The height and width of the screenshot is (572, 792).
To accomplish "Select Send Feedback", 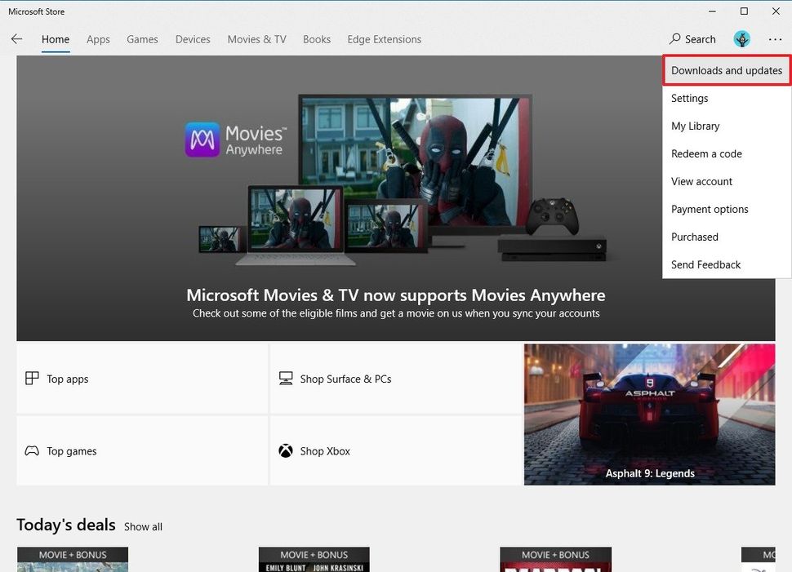I will click(x=705, y=264).
